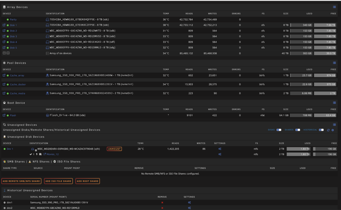
Task: Open the Disk 3 device link
Action: pos(13,37)
